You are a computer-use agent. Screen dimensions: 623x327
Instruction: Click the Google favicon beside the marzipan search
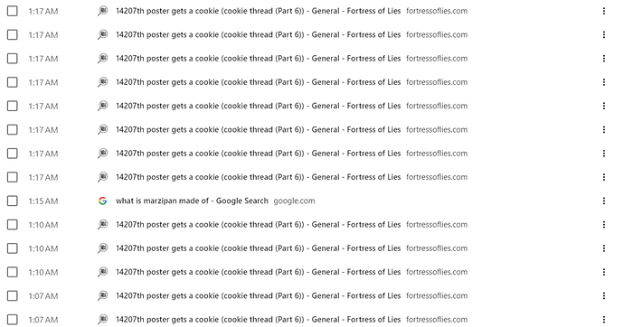tap(102, 201)
